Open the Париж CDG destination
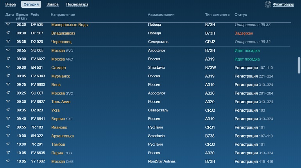 coord(62,153)
